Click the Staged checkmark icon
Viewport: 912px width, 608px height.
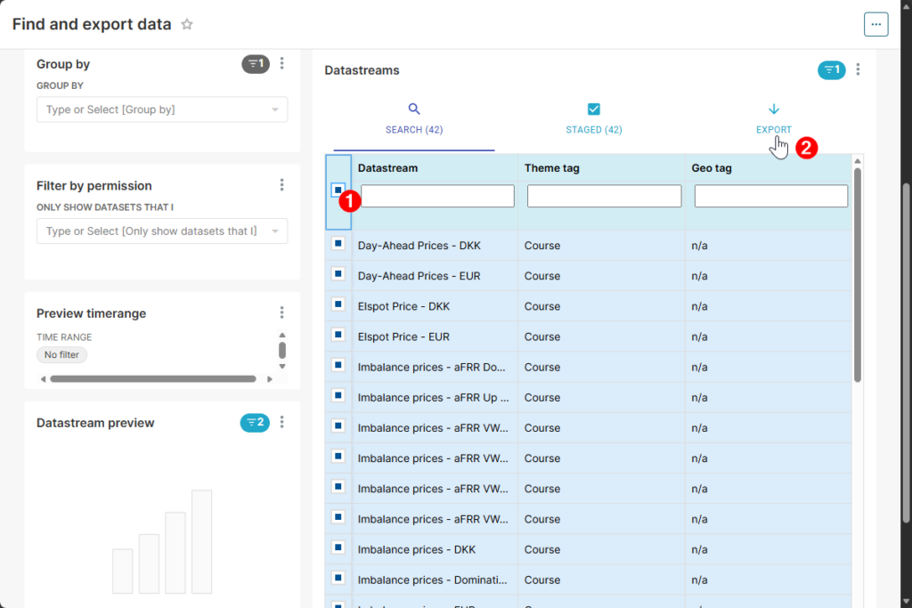(594, 109)
